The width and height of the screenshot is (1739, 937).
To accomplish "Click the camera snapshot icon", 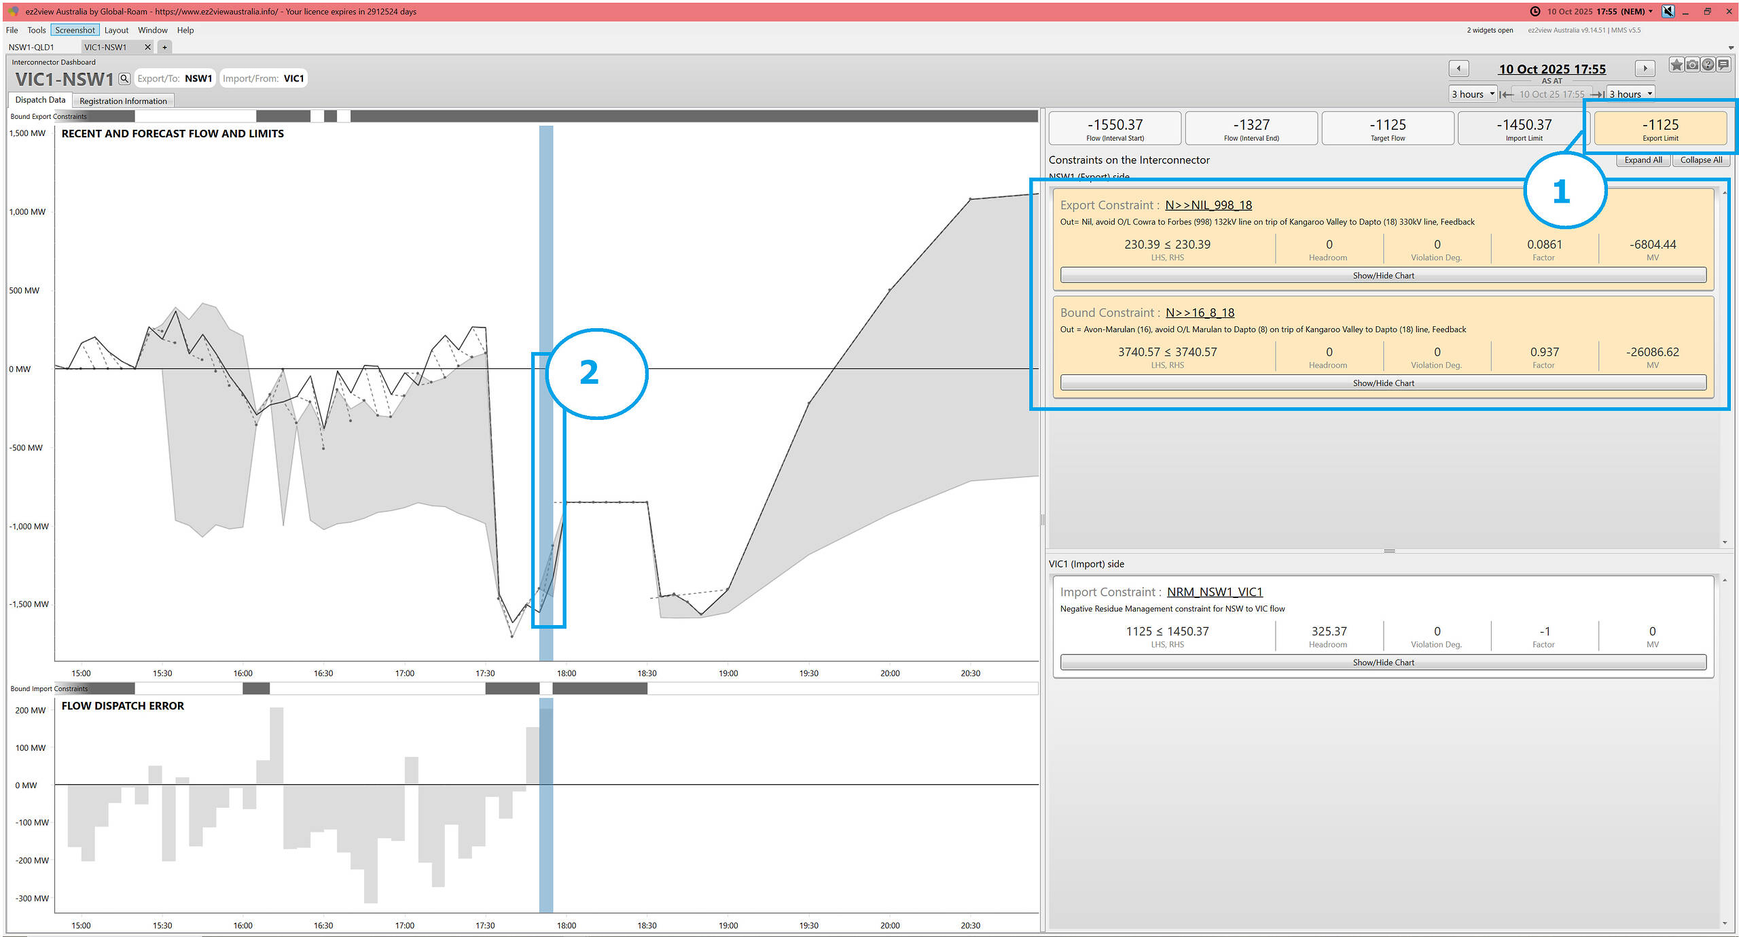I will pos(1692,65).
